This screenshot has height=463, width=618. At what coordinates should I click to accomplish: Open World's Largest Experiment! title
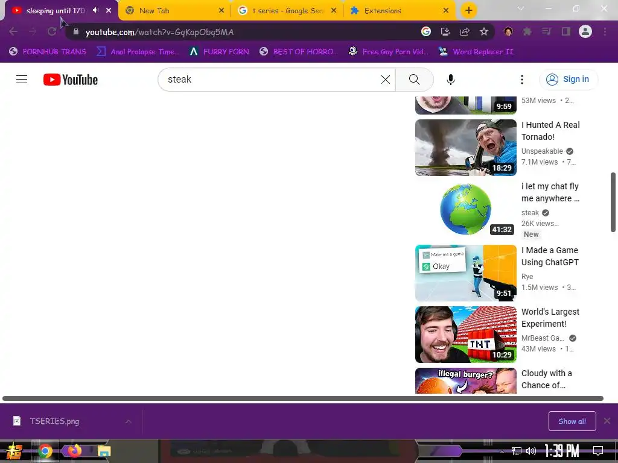[x=550, y=318]
